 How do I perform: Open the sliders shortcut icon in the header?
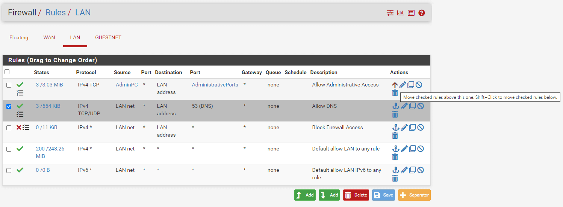tap(390, 13)
